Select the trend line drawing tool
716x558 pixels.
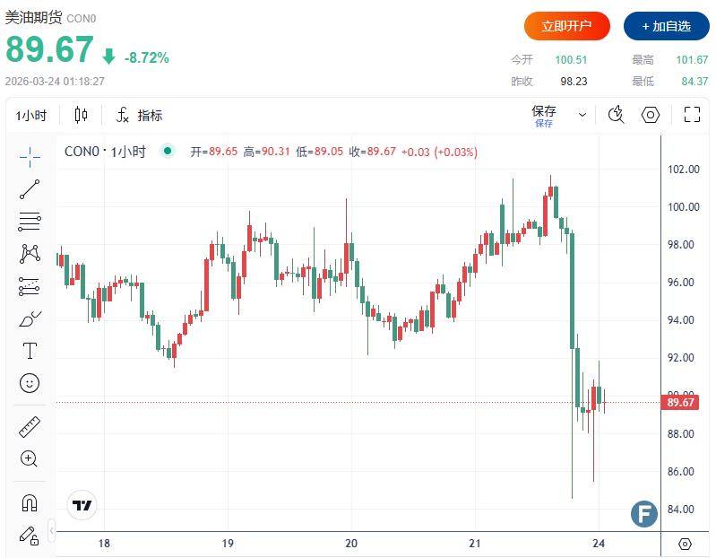point(30,188)
